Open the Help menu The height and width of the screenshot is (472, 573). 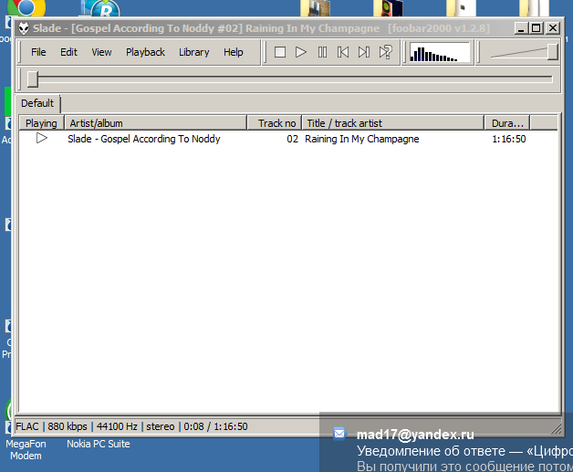[x=234, y=52]
